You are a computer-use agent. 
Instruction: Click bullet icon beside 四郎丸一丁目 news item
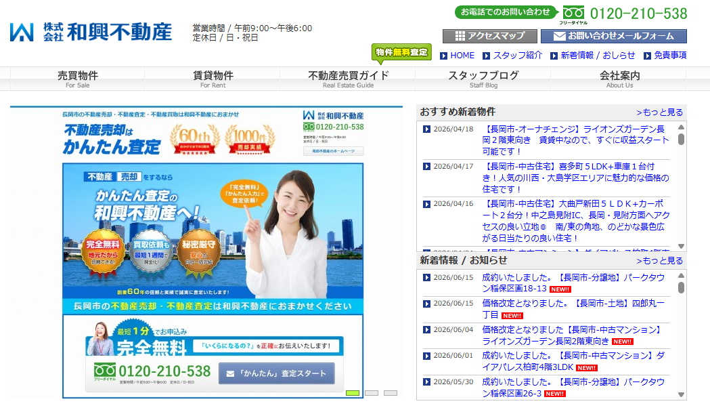coord(426,304)
